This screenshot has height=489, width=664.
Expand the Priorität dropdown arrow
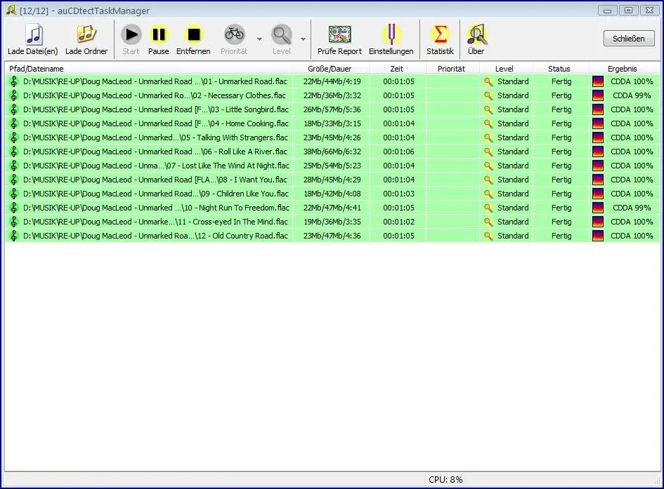259,39
